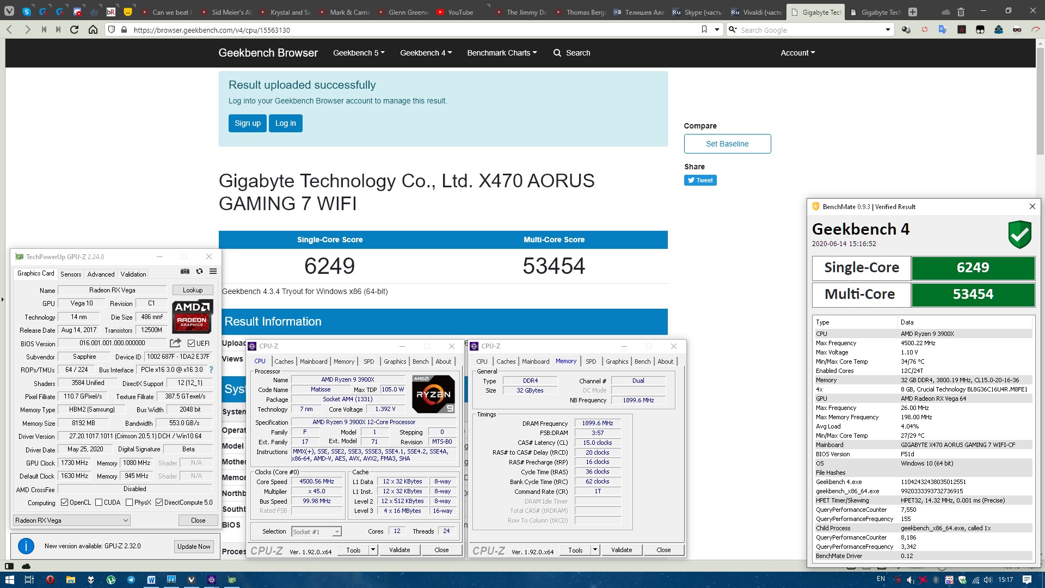Switch to the Sensors tab in GPU-Z
Screen dimensions: 1045x588
tap(71, 274)
